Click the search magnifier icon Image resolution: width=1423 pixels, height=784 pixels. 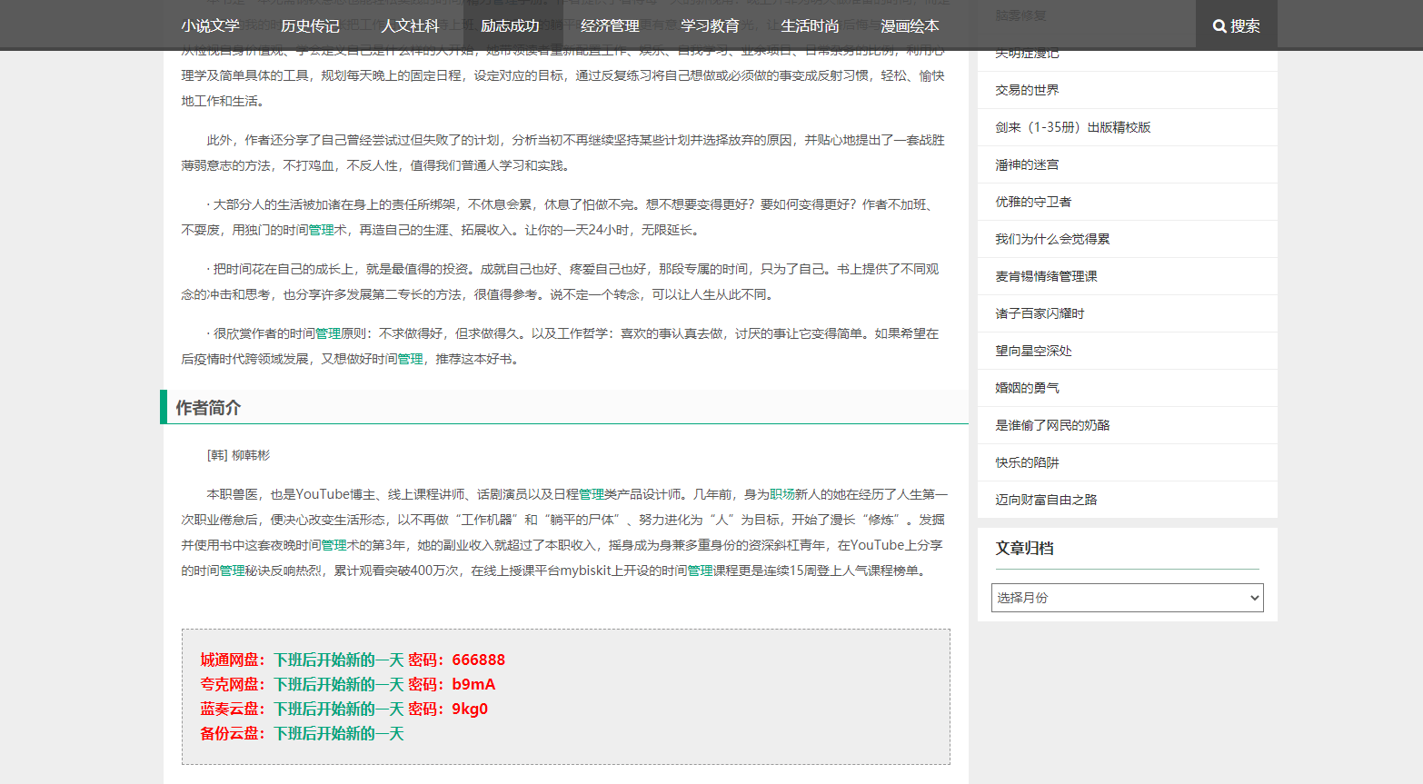coord(1219,26)
